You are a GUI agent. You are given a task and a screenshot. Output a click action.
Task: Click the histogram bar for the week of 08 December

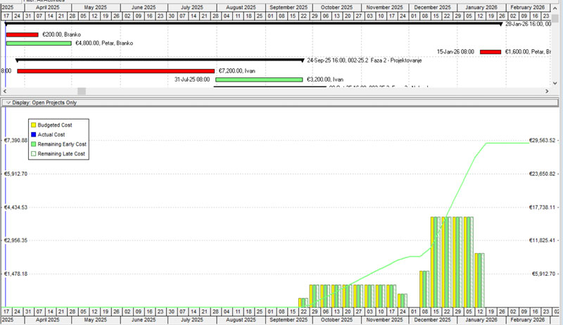tap(424, 289)
